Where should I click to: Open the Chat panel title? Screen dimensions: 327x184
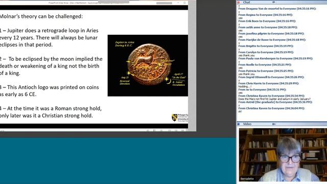coord(246,2)
